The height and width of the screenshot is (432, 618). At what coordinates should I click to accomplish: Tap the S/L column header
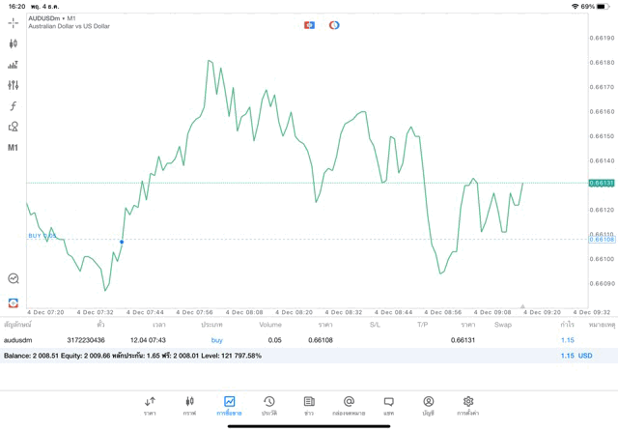click(375, 325)
